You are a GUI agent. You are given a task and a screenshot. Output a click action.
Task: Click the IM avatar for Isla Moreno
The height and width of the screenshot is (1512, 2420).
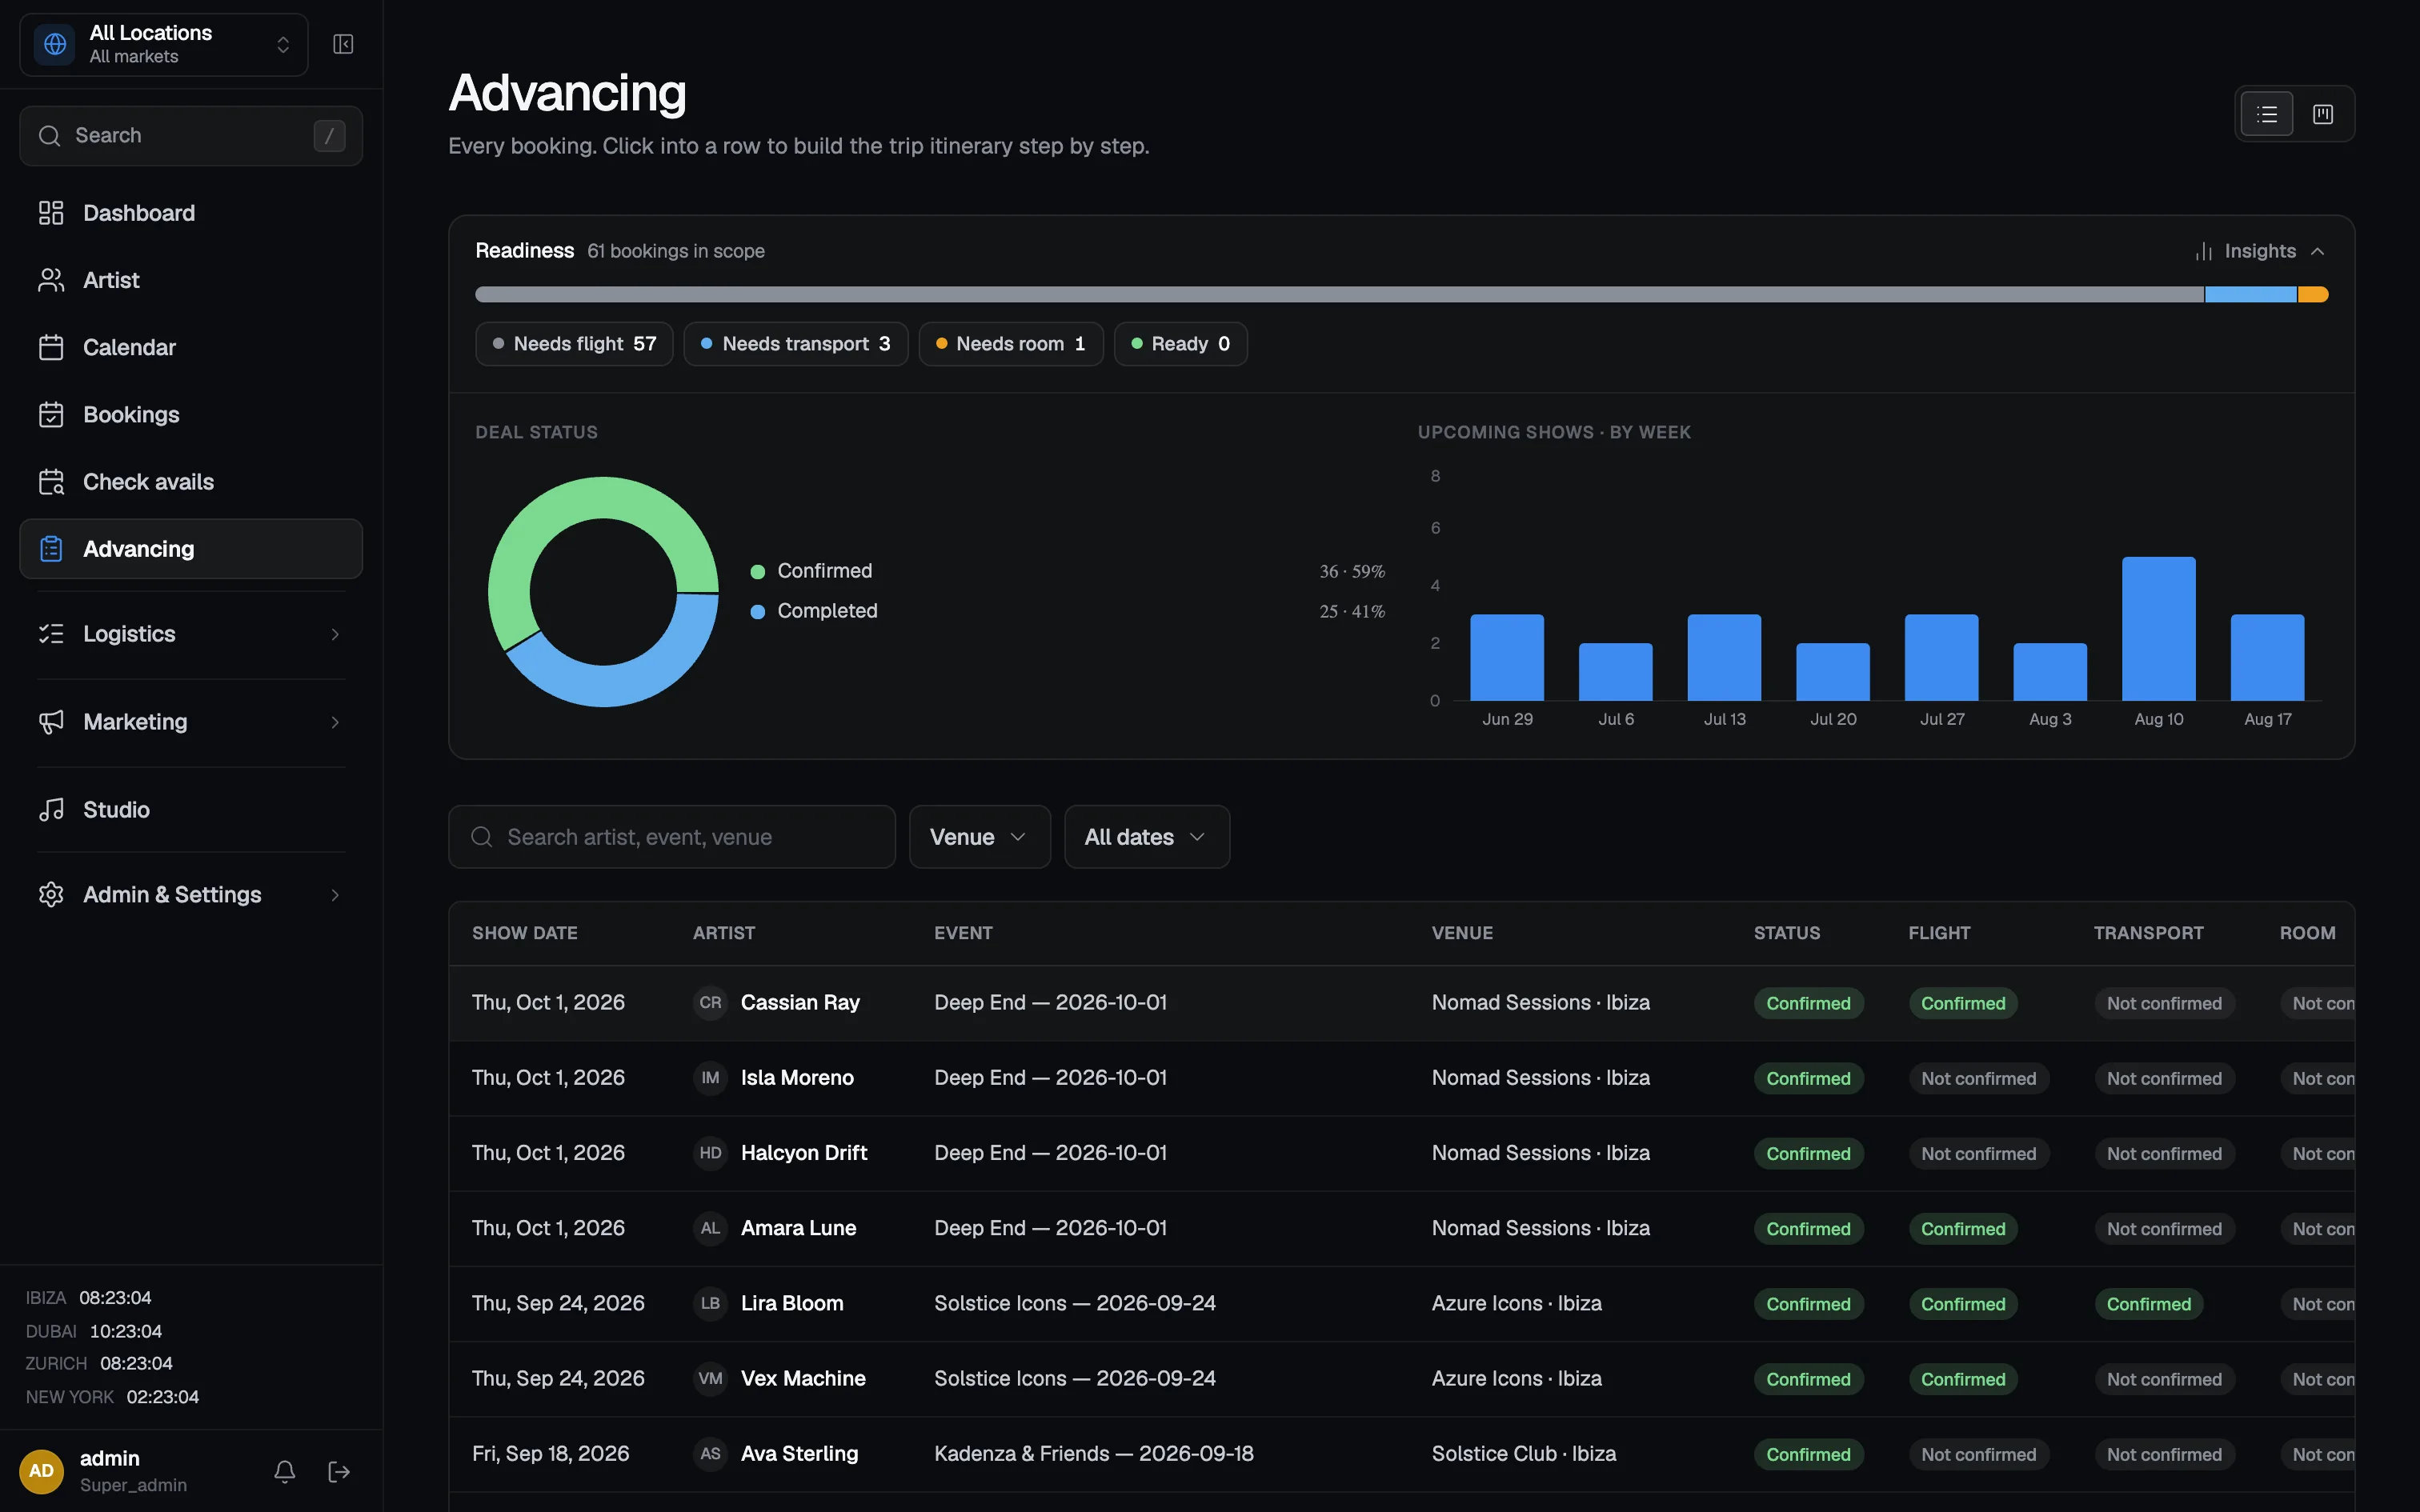(x=710, y=1078)
